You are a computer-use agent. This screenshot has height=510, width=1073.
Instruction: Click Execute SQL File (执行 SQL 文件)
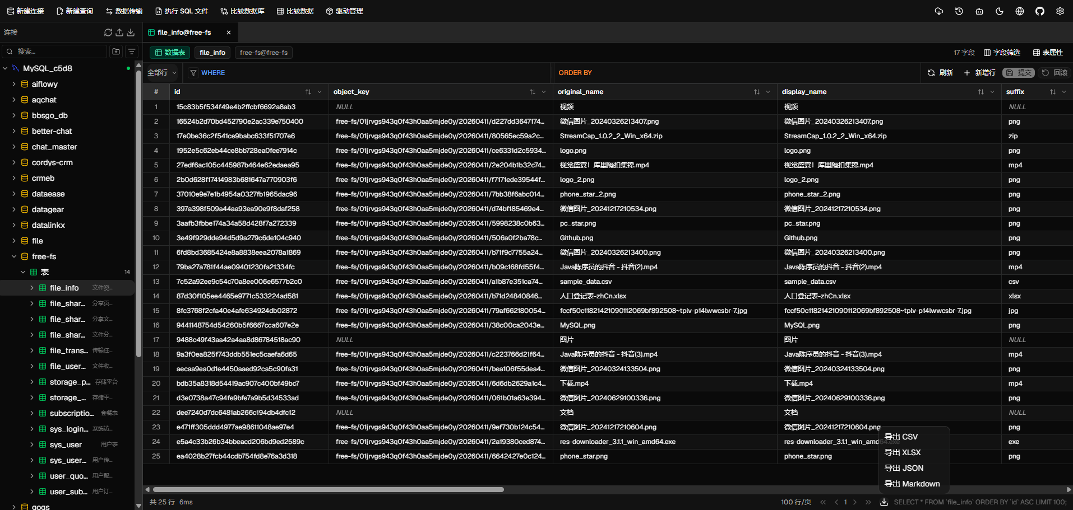[182, 11]
